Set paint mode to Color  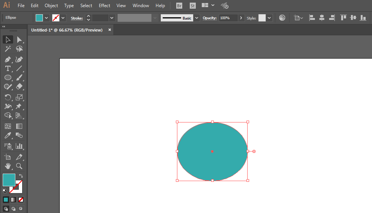pyautogui.click(x=6, y=200)
